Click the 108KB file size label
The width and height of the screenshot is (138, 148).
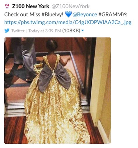(x=71, y=31)
